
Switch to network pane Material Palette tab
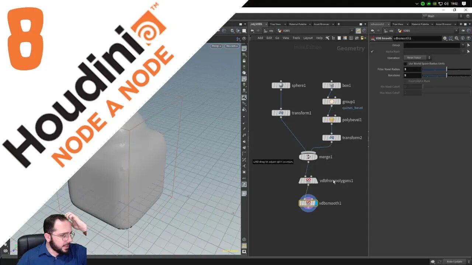298,24
